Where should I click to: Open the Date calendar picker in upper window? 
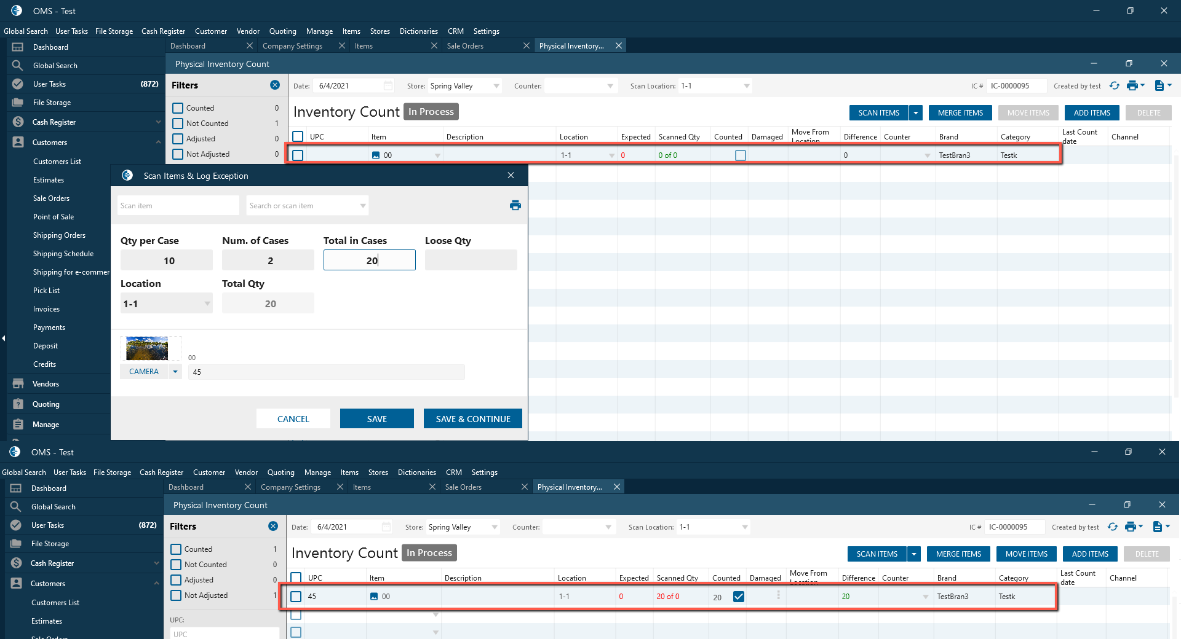pos(388,86)
